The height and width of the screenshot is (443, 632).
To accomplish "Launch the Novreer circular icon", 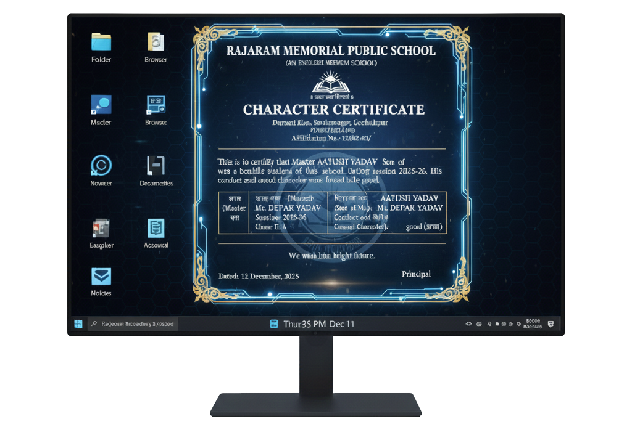I will (101, 165).
